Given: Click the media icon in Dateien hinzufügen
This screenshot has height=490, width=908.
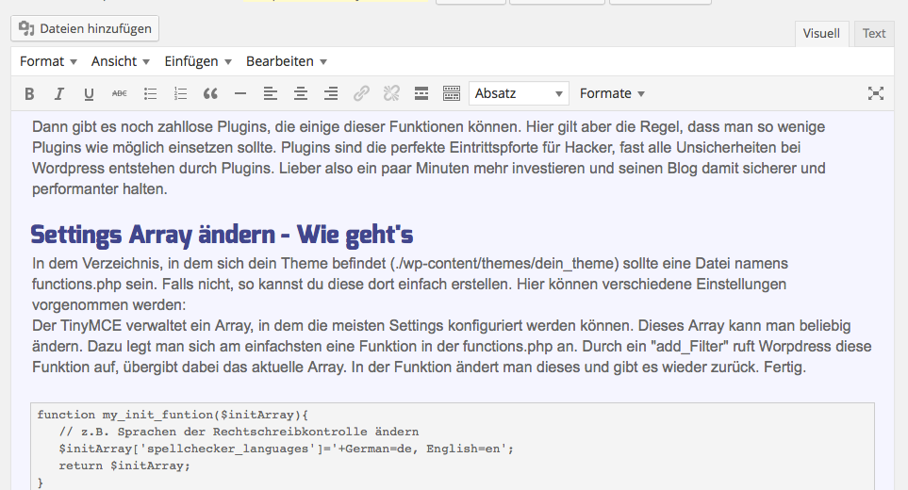Looking at the screenshot, I should 26,28.
